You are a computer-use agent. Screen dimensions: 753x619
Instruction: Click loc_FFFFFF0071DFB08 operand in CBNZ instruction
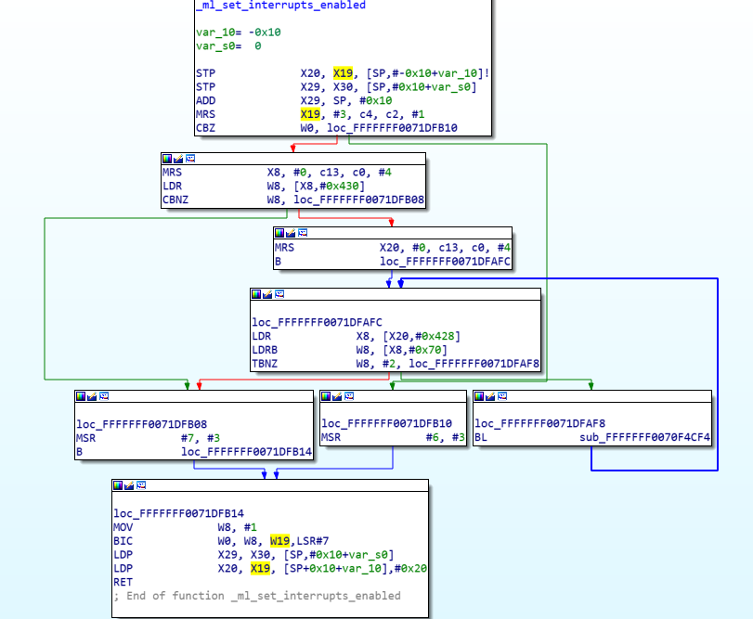point(357,199)
